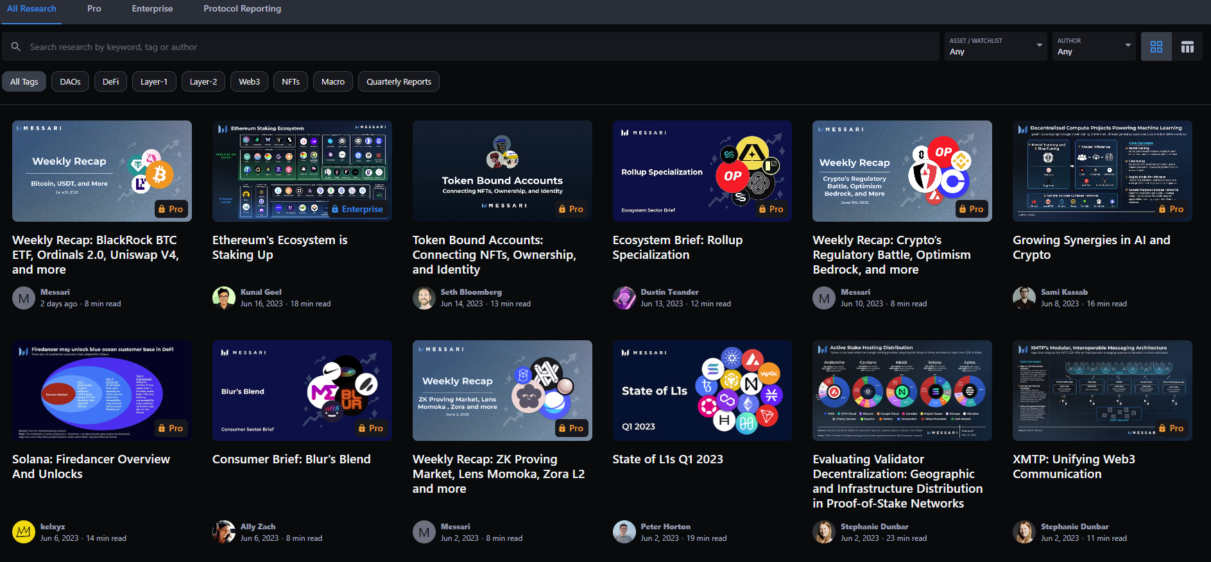Screen dimensions: 1211x562
Task: Open Solana: Firedancer Overview And Unlocks
Action: click(x=91, y=467)
